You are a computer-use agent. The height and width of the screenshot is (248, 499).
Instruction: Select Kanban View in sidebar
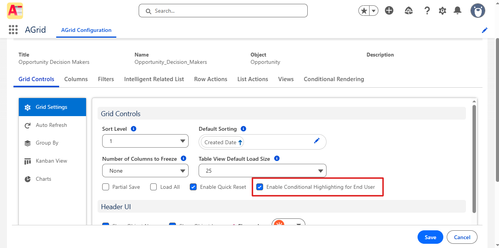(x=52, y=161)
